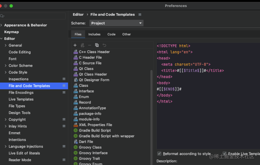Select Live Edit of literals

(24, 153)
